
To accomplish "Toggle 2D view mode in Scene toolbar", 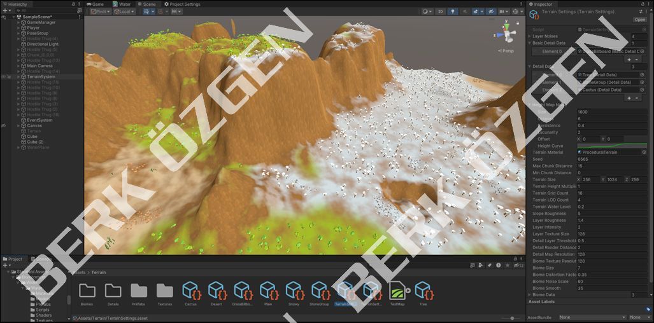I will click(x=440, y=11).
